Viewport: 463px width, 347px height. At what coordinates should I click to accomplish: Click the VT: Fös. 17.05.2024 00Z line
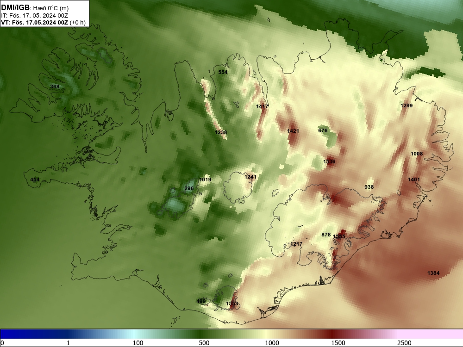[44, 23]
